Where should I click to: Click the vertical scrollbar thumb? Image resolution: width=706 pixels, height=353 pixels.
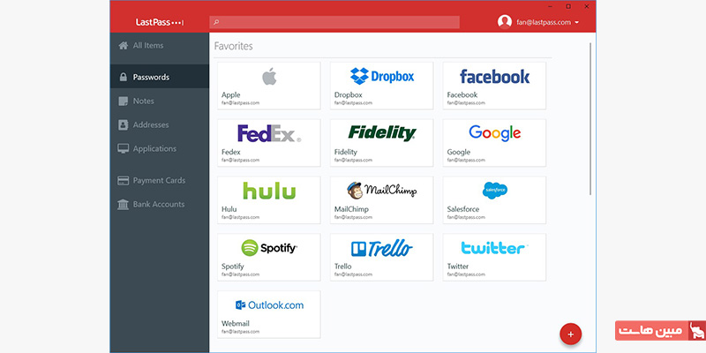[590, 119]
